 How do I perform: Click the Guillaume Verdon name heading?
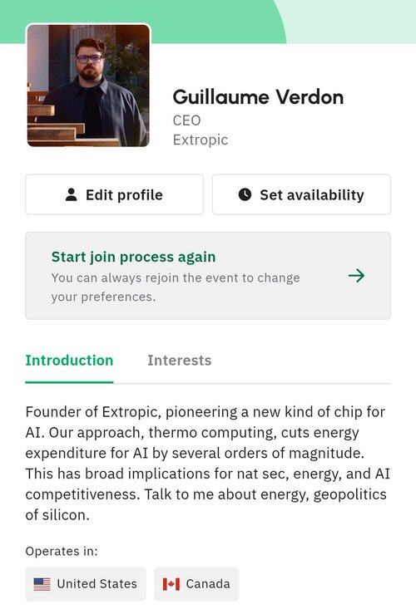pos(258,97)
